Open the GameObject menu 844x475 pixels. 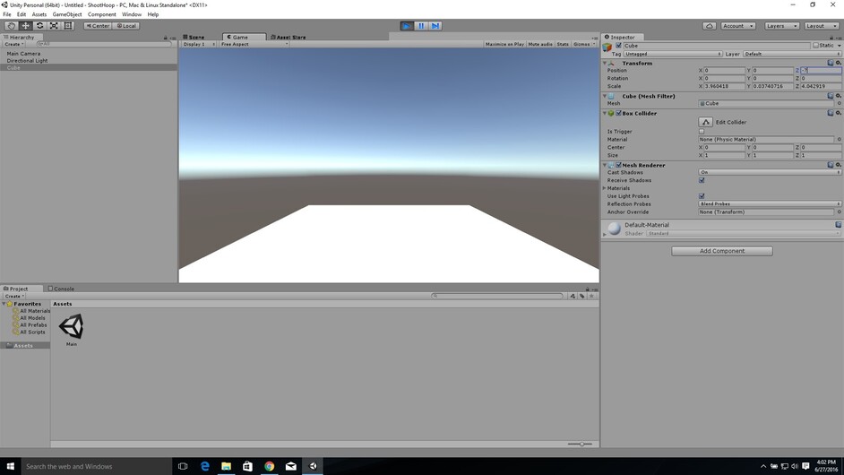[66, 14]
